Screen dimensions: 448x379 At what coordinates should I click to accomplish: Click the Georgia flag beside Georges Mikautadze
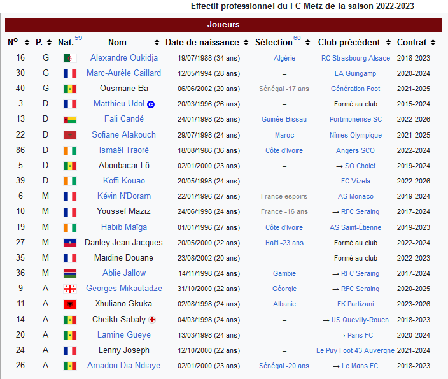pos(70,289)
